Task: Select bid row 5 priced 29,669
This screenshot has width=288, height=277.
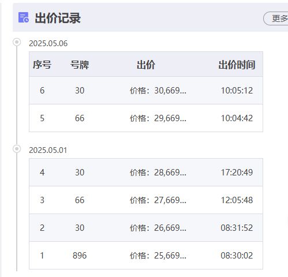Action: (146, 118)
